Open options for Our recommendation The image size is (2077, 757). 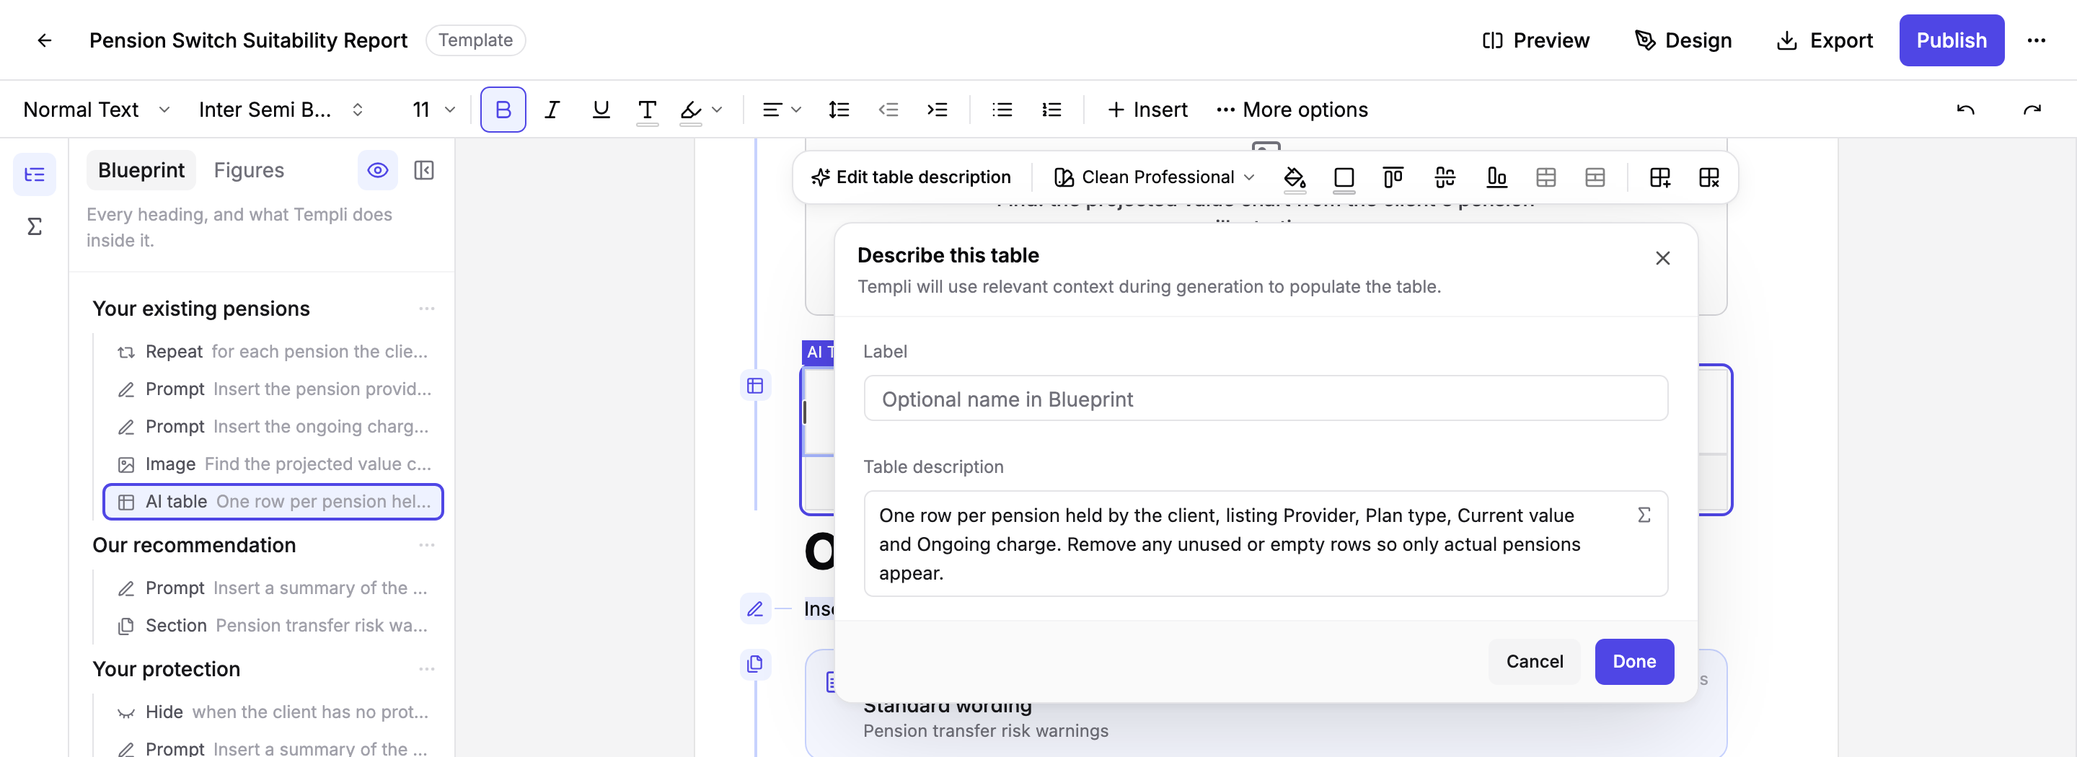tap(426, 545)
